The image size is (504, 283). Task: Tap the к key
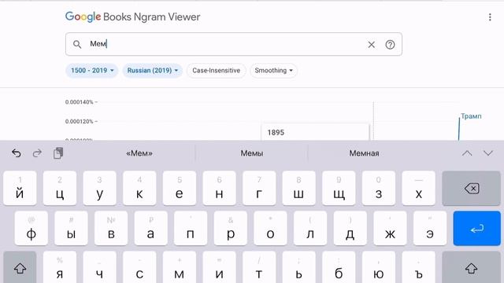coord(139,189)
